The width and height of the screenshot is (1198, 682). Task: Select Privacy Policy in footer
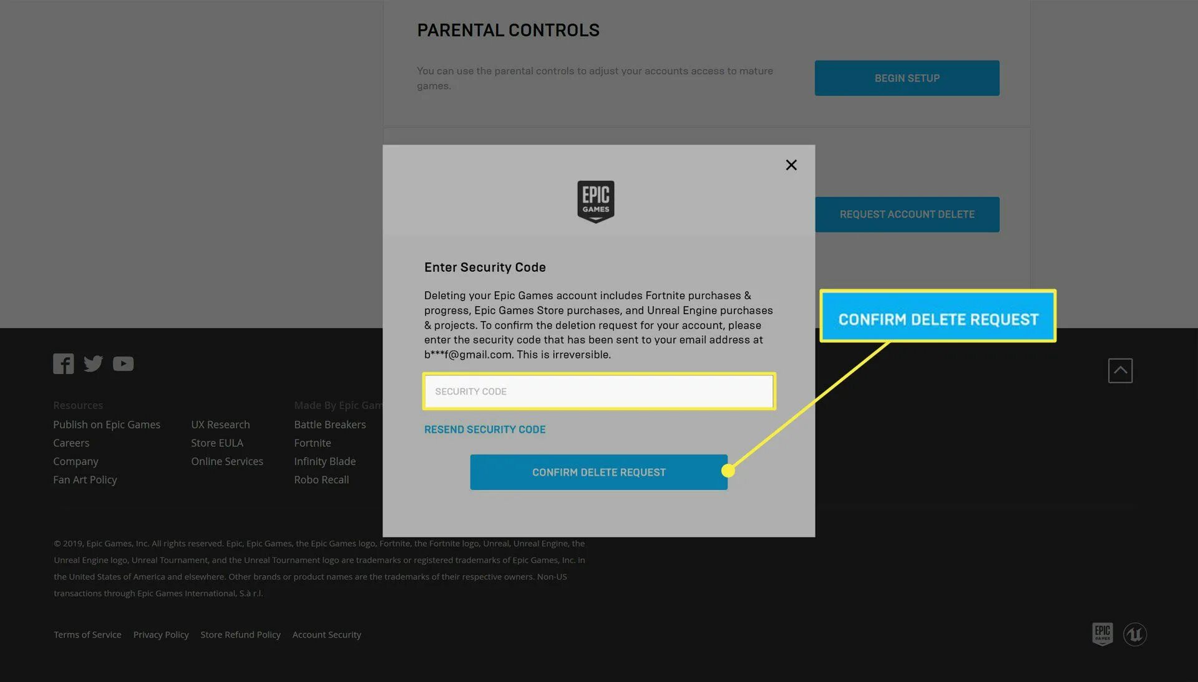coord(161,633)
